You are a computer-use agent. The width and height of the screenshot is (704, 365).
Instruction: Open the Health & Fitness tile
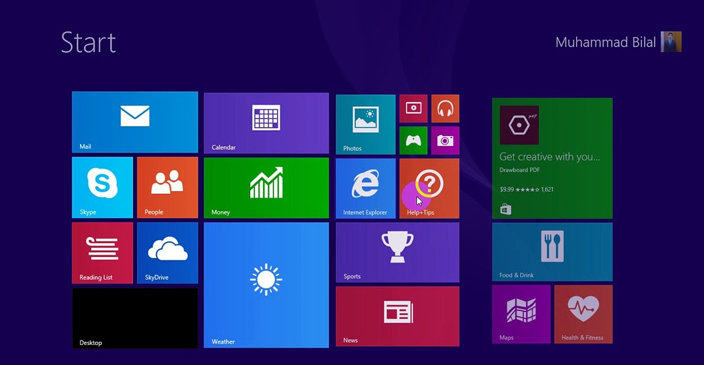tap(583, 314)
